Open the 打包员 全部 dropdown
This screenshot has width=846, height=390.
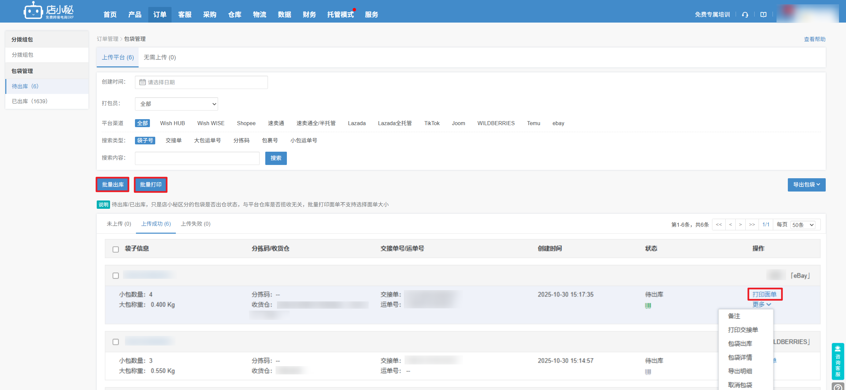pos(176,104)
